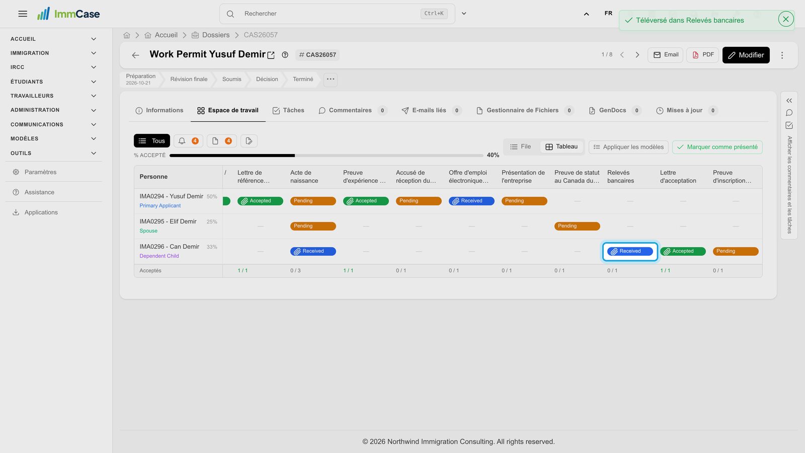Click Marquer comme présenté
The height and width of the screenshot is (453, 805).
tap(717, 147)
